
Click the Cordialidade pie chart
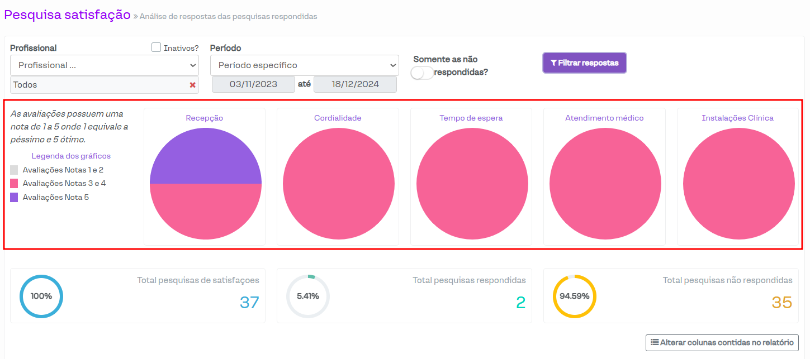click(x=338, y=184)
